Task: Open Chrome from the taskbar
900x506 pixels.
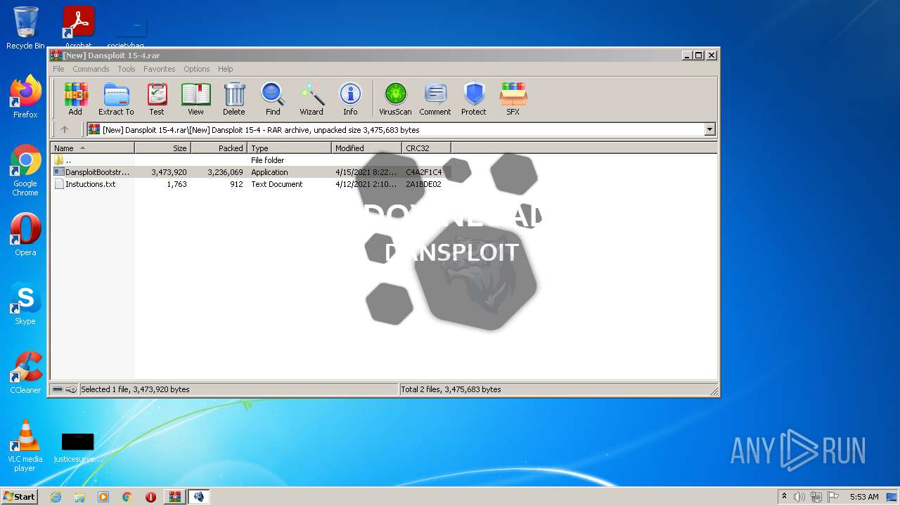Action: pyautogui.click(x=127, y=497)
